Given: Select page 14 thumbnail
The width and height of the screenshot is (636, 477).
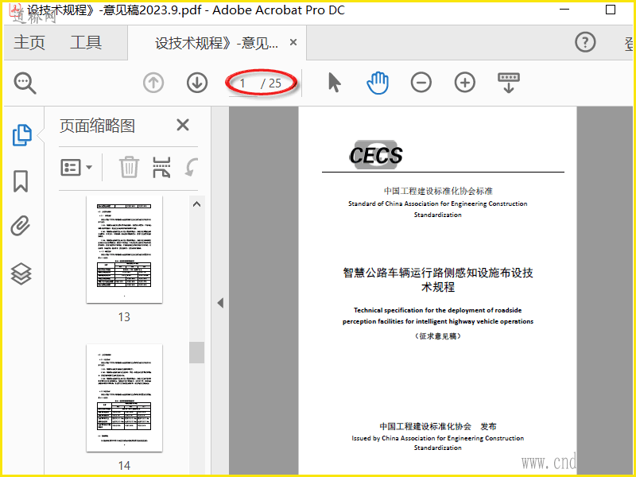Looking at the screenshot, I should pyautogui.click(x=124, y=397).
